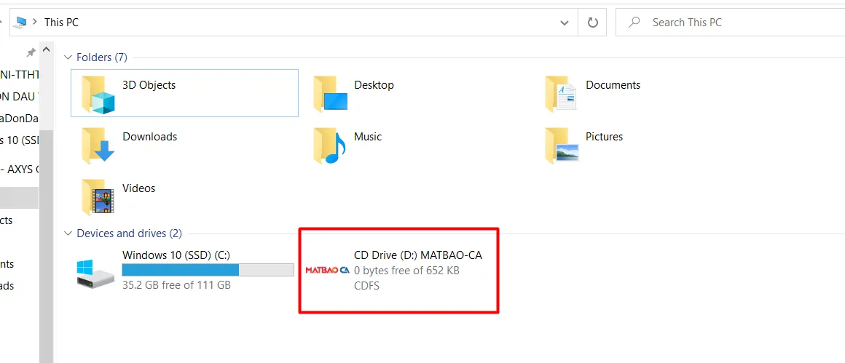
Task: Collapse the Folders (7) group
Action: [68, 57]
